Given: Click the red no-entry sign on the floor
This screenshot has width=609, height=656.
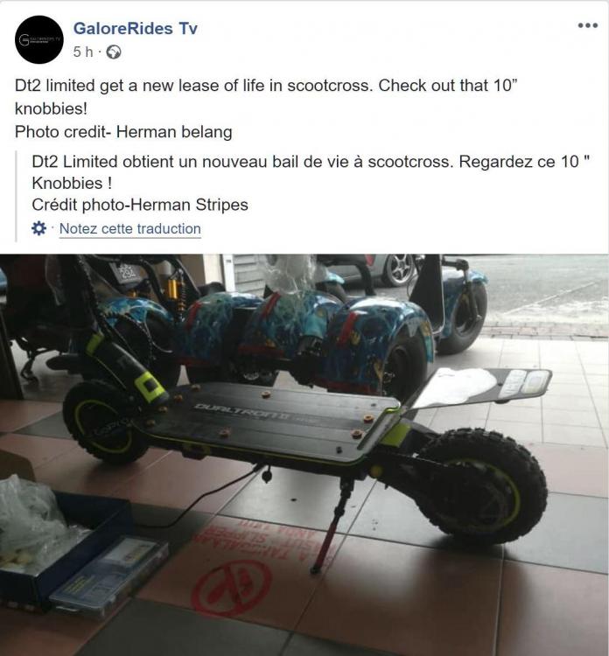Looking at the screenshot, I should point(232,588).
